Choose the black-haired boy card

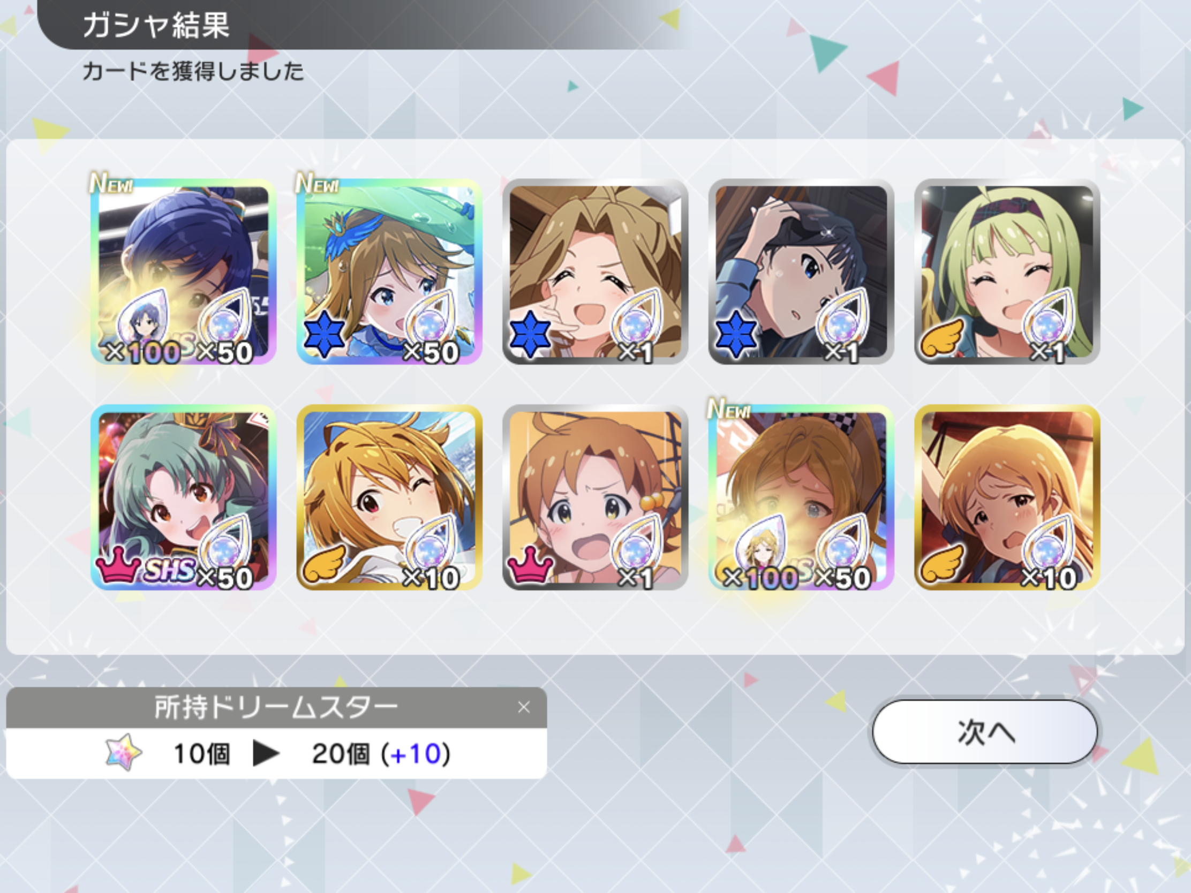tap(801, 272)
